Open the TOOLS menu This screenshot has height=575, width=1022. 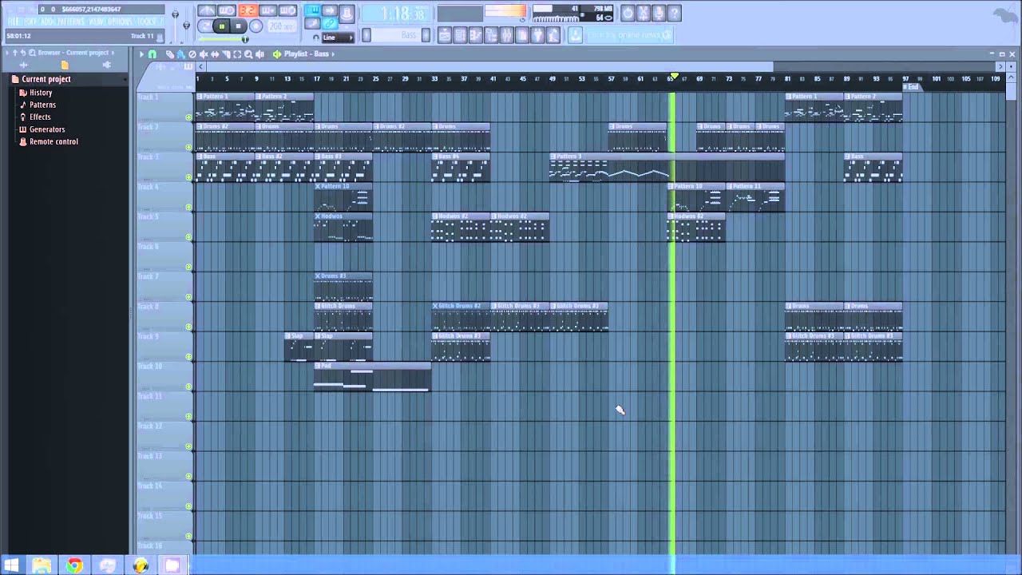[x=146, y=22]
